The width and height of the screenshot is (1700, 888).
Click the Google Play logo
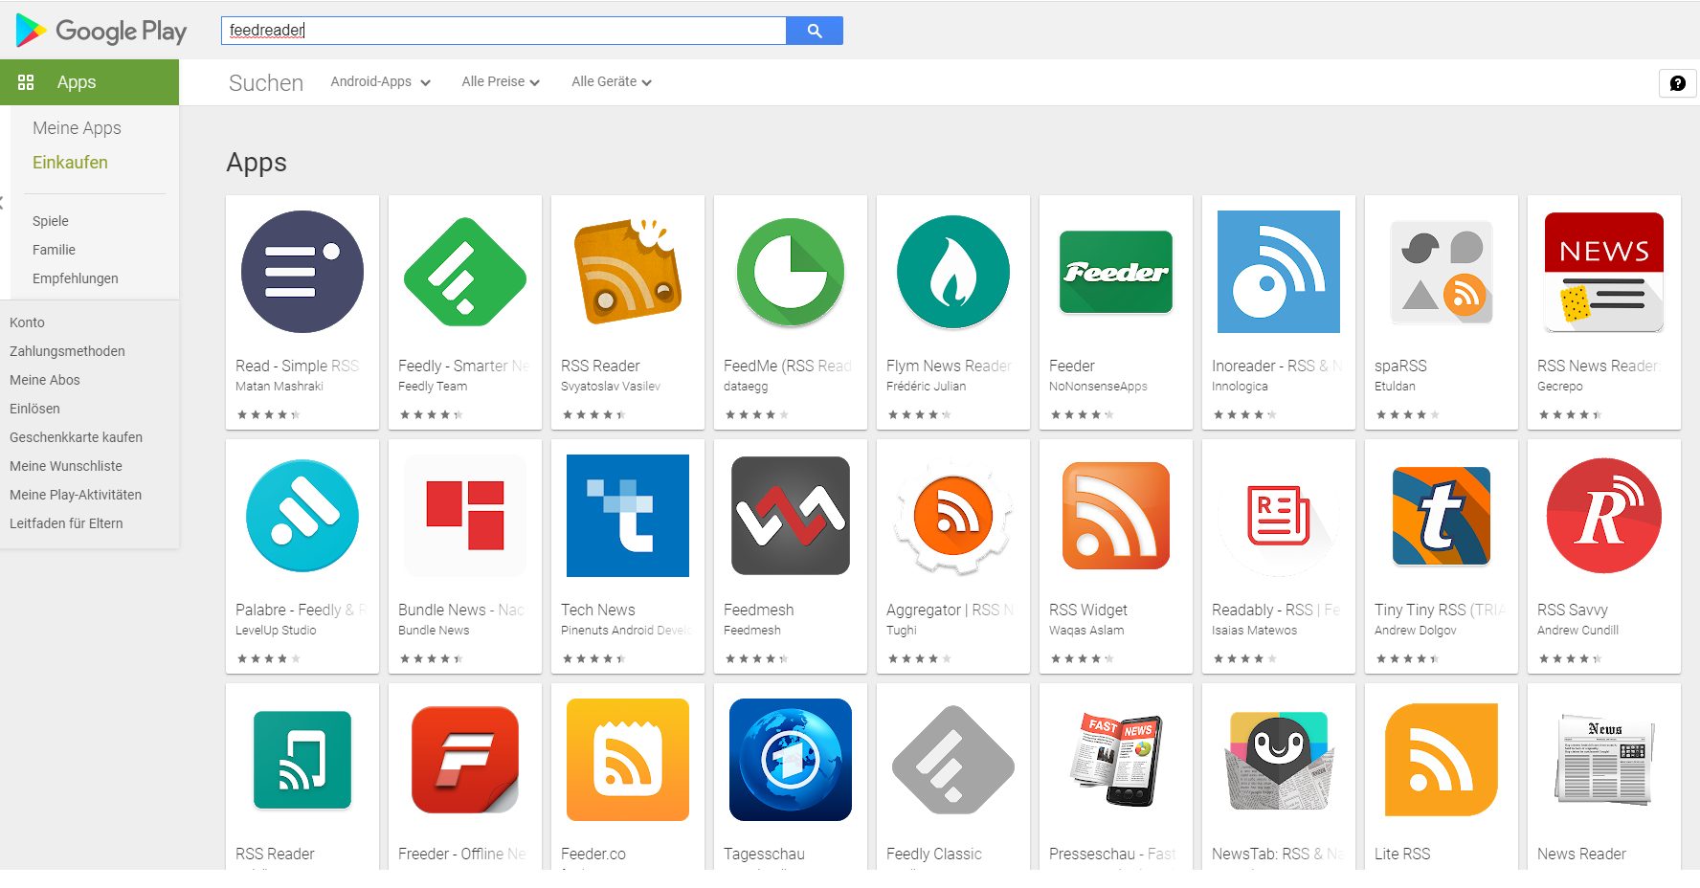pos(101,31)
